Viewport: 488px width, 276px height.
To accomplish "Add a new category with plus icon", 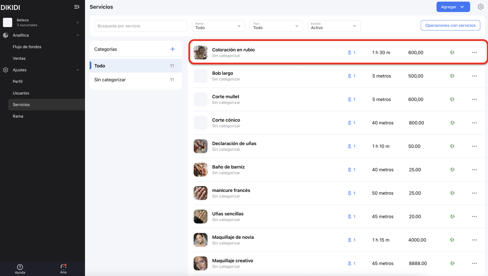I will (x=172, y=49).
